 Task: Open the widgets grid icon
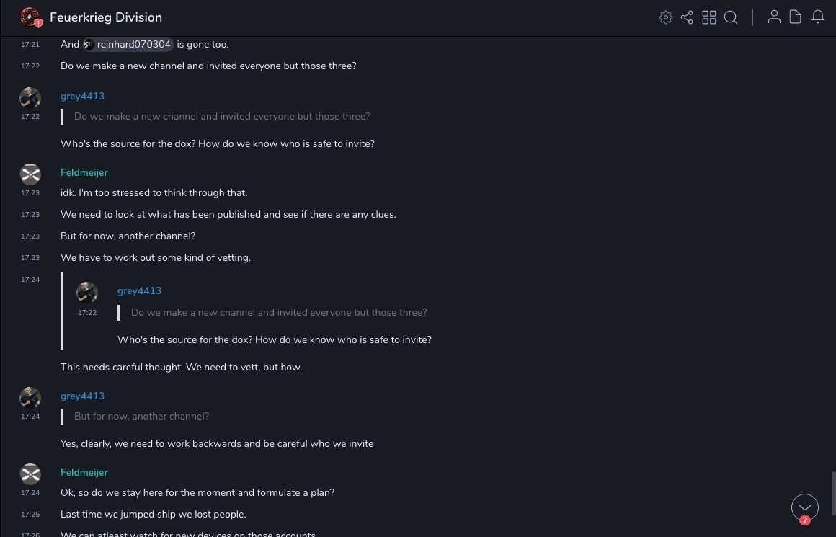pos(709,17)
